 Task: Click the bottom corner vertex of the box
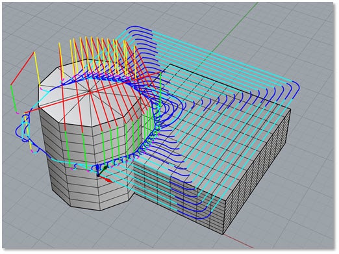pos(223,235)
